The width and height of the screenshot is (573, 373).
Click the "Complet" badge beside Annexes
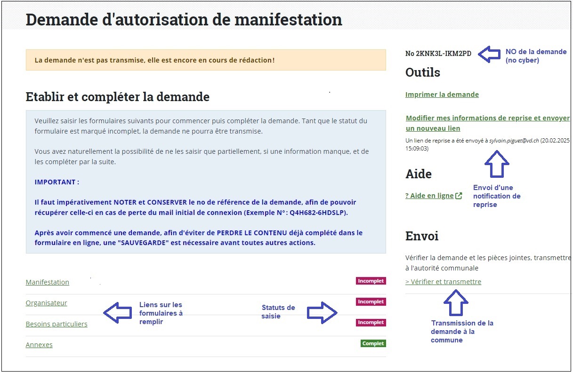point(372,343)
